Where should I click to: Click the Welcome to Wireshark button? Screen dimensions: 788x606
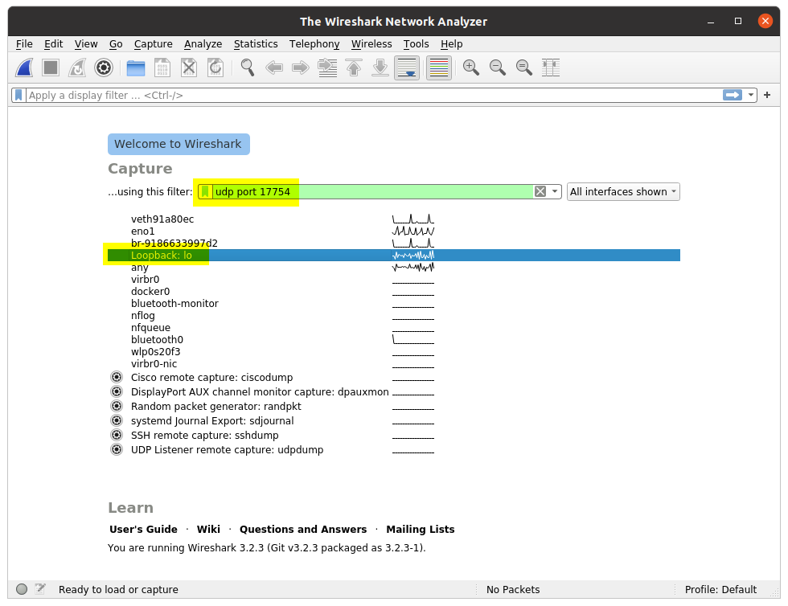(179, 144)
